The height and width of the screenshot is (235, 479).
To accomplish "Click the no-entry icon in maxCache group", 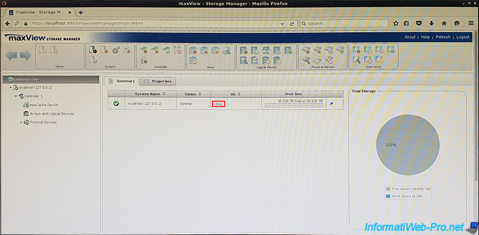I will click(379, 50).
